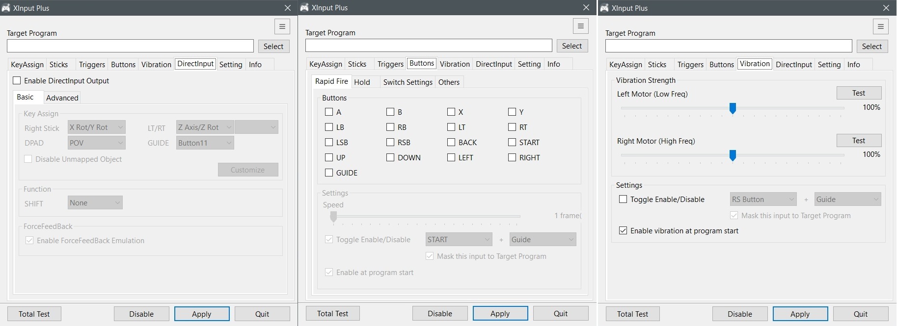897x326 pixels.
Task: Test the Left Motor vibration
Action: click(859, 93)
